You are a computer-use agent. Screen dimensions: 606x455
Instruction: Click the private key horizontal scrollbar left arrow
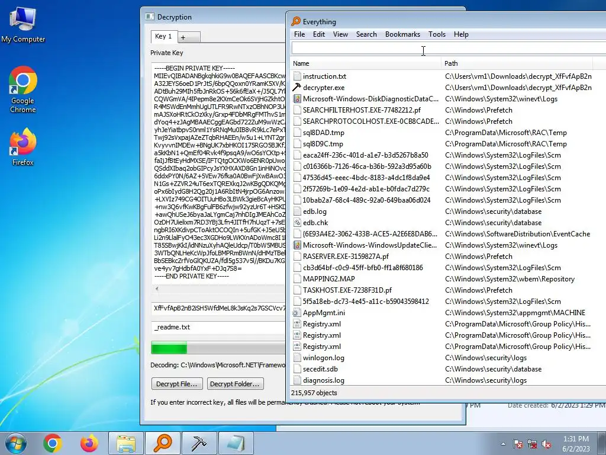coord(156,289)
